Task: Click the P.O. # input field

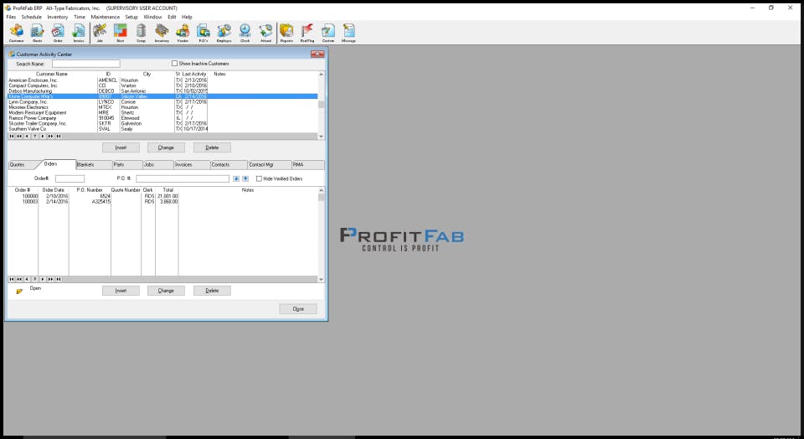Action: coord(183,179)
